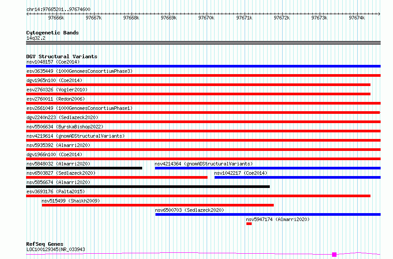Screen dimensions: 393x259
Task: Open the nsv5506634 (ByrskaBishop2022) label
Action: coord(65,127)
